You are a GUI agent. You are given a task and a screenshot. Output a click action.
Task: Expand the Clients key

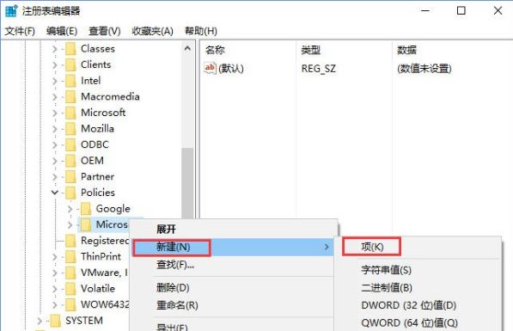pyautogui.click(x=55, y=64)
